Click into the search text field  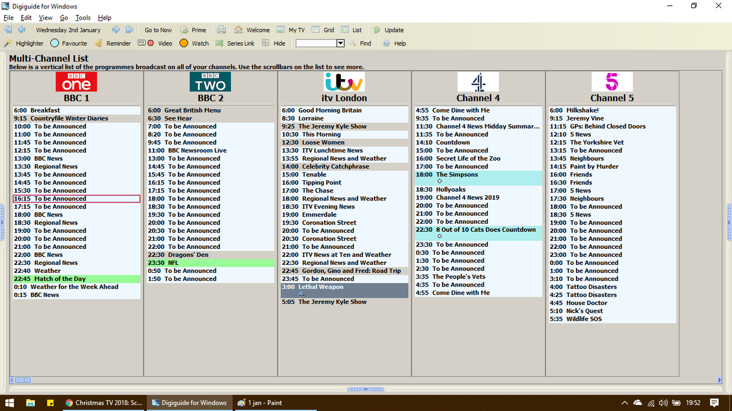click(x=316, y=43)
